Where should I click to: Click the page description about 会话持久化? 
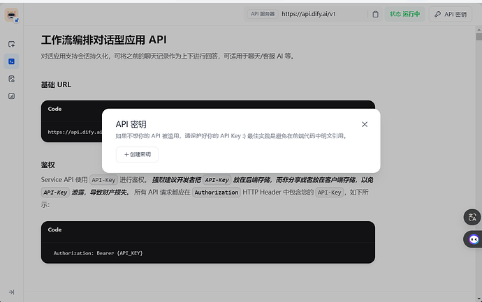[x=168, y=56]
